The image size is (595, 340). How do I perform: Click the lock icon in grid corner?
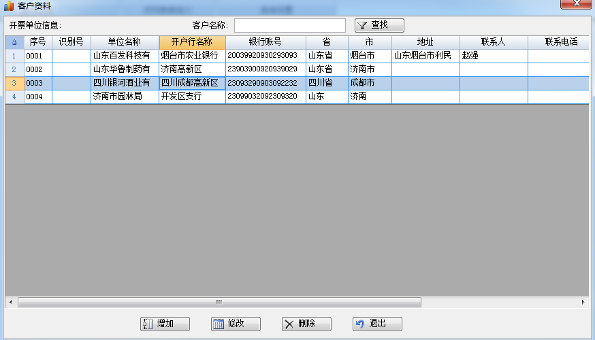point(14,42)
